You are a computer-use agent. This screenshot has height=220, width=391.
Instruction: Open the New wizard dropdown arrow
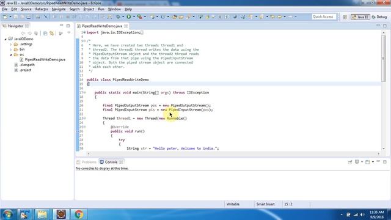(x=10, y=16)
